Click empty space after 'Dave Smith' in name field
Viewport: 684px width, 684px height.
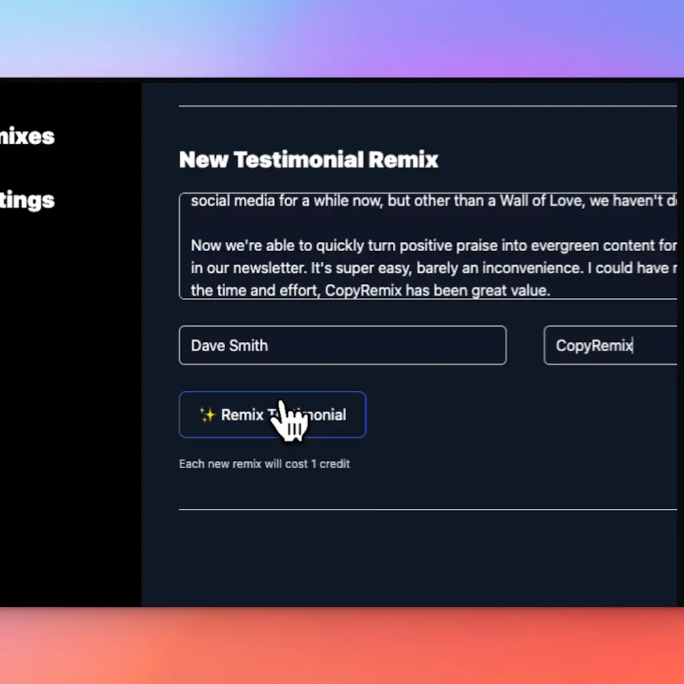[x=401, y=345]
